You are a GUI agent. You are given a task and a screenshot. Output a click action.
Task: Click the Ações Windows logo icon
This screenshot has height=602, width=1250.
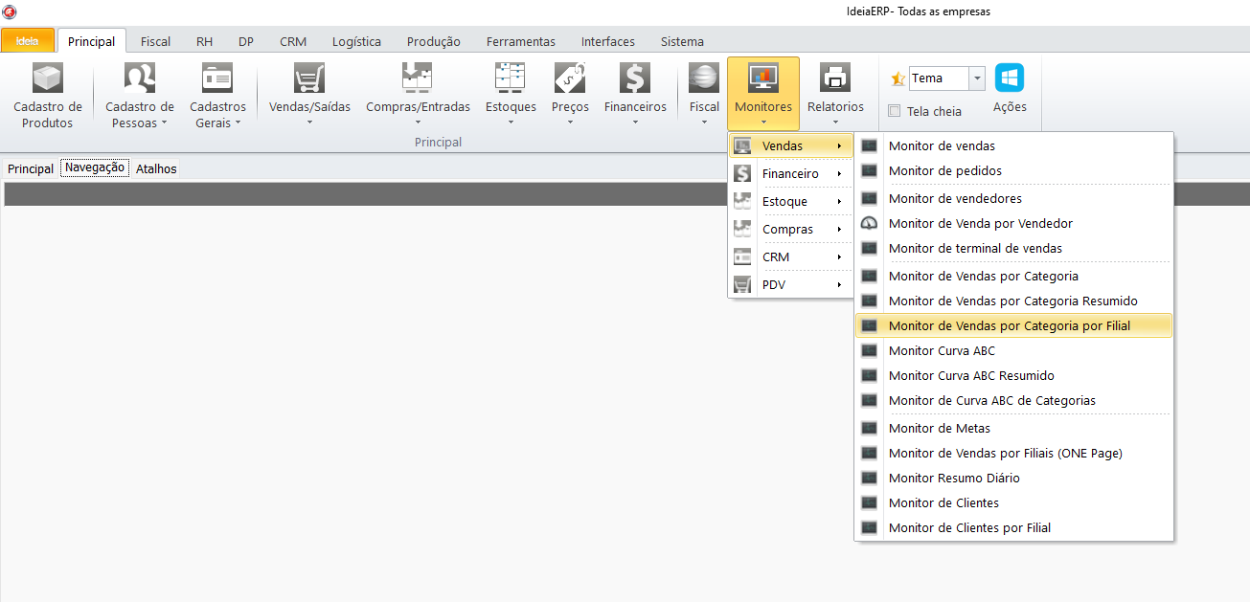1010,78
